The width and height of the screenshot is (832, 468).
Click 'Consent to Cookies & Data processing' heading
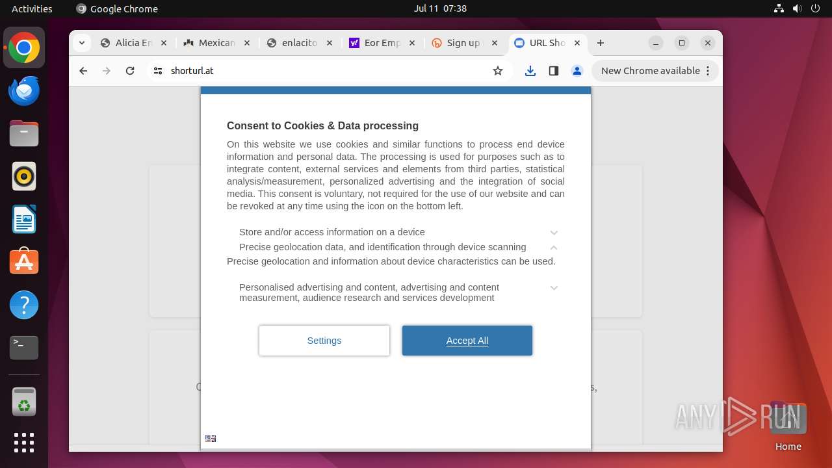coord(322,125)
